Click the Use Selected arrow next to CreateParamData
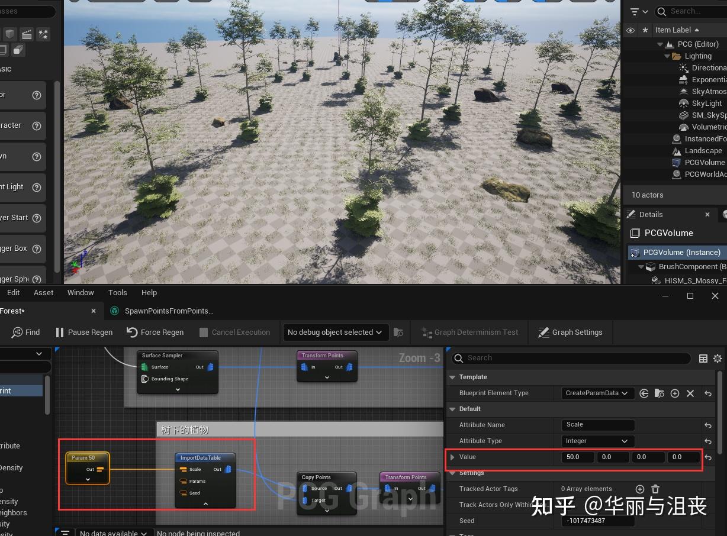Viewport: 727px width, 536px height. 644,393
